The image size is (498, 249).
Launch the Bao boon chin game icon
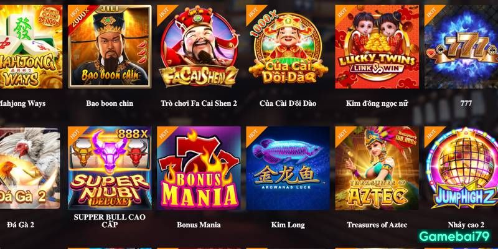[110, 47]
